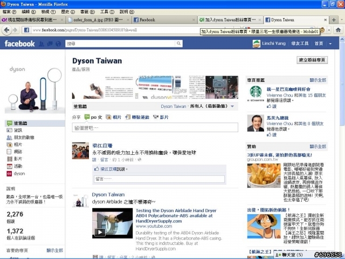Switch to the order_form_A.jpg tab
Image resolution: width=345 pixels, height=259 pixels.
98,20
